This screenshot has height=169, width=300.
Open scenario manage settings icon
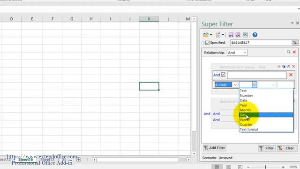point(245,35)
